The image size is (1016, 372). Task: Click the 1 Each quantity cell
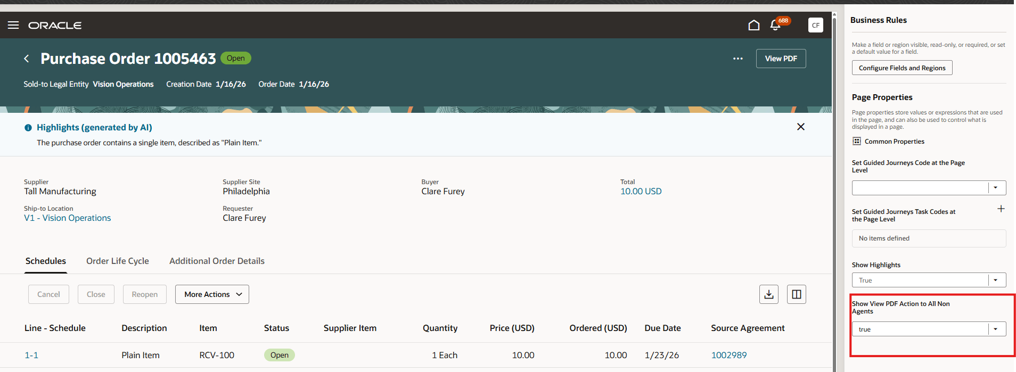pyautogui.click(x=445, y=355)
